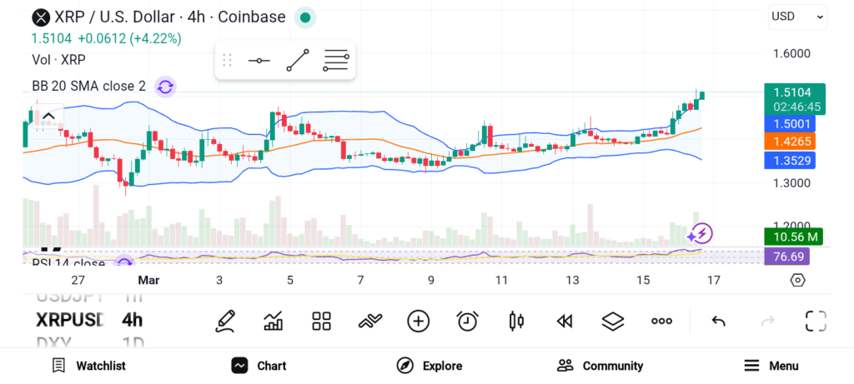The image size is (854, 384).
Task: Open the indicators chart icon
Action: [273, 321]
